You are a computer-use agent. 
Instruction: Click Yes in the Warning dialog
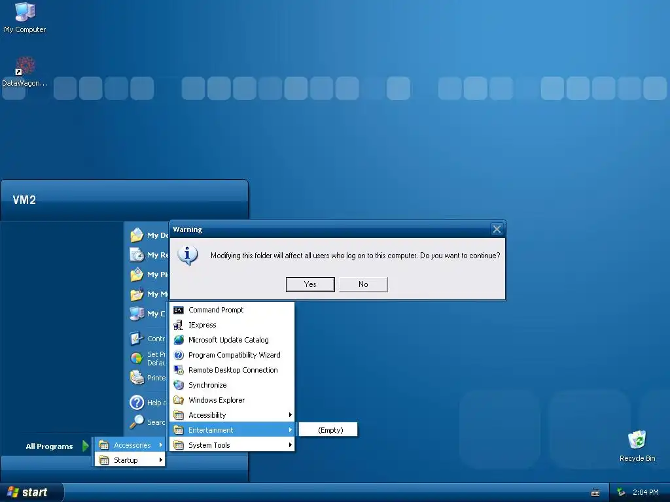(310, 284)
